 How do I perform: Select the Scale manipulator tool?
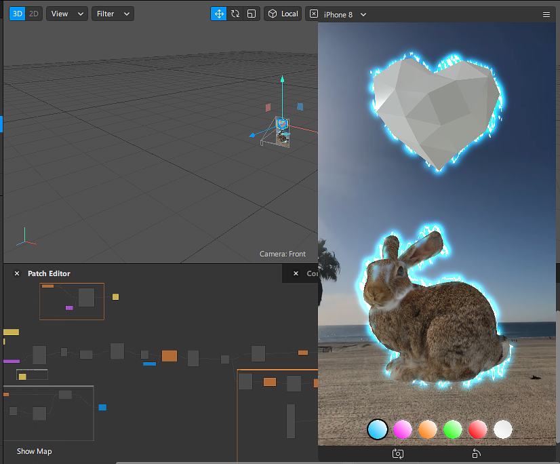pyautogui.click(x=251, y=14)
